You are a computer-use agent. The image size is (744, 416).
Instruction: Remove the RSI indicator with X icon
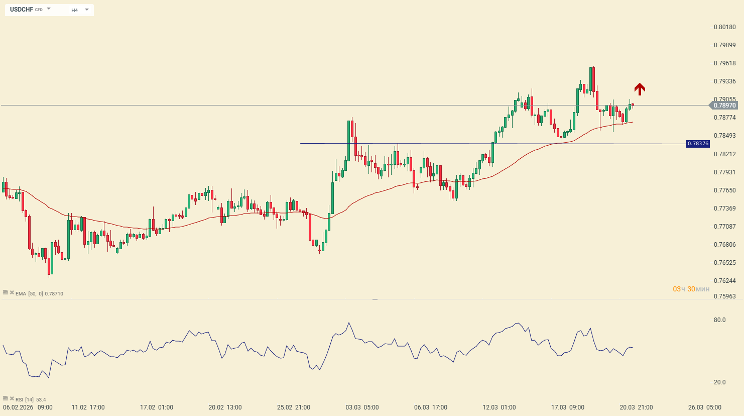(12, 399)
